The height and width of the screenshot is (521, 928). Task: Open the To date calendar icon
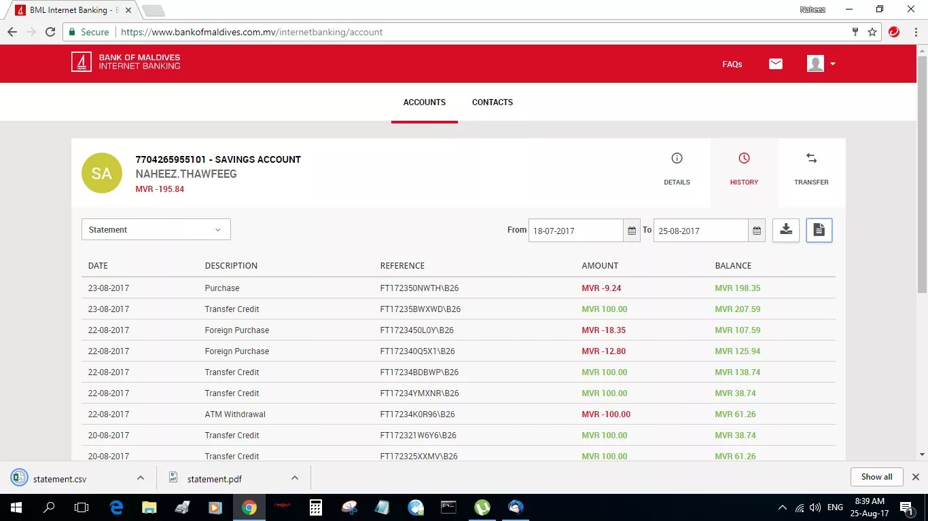tap(757, 231)
